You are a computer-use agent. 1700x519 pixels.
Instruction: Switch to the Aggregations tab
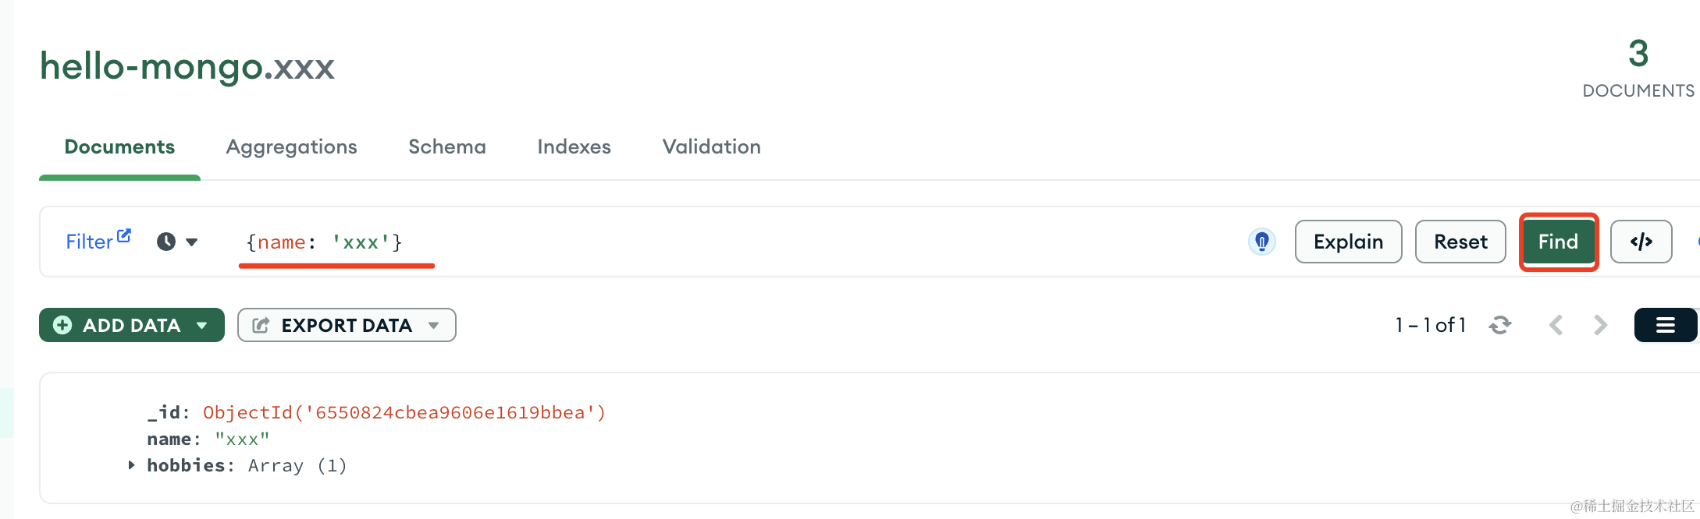[x=291, y=147]
